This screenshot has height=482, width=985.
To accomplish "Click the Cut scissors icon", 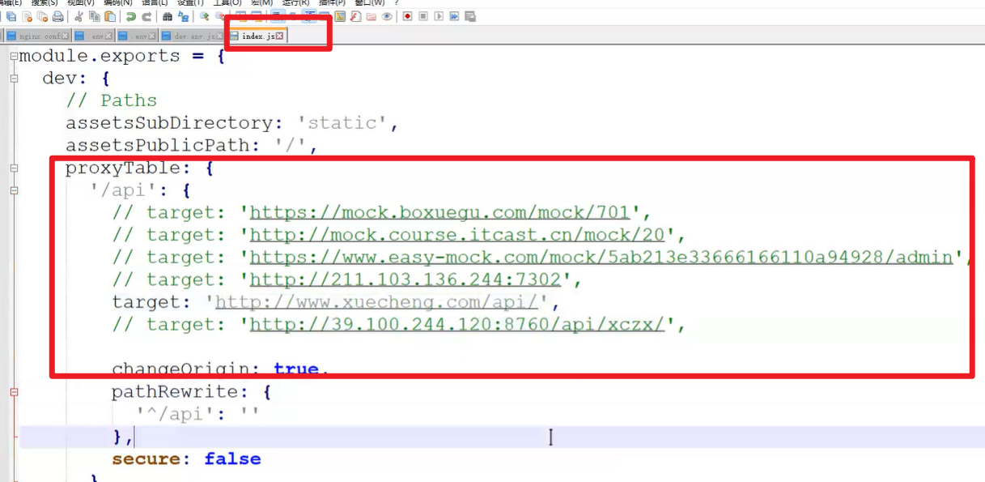I will [79, 16].
